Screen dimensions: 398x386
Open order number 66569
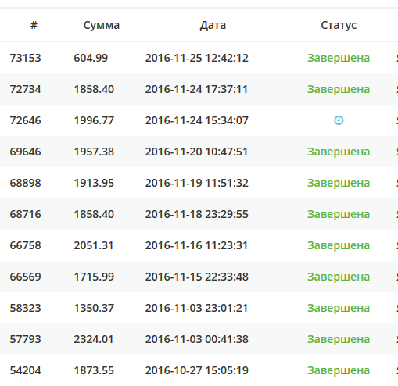(x=25, y=277)
